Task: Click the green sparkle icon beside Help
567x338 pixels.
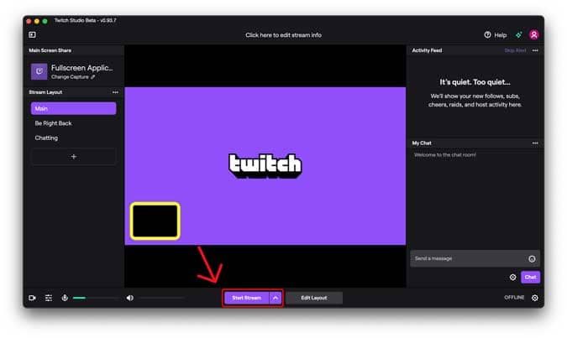Action: (x=518, y=35)
